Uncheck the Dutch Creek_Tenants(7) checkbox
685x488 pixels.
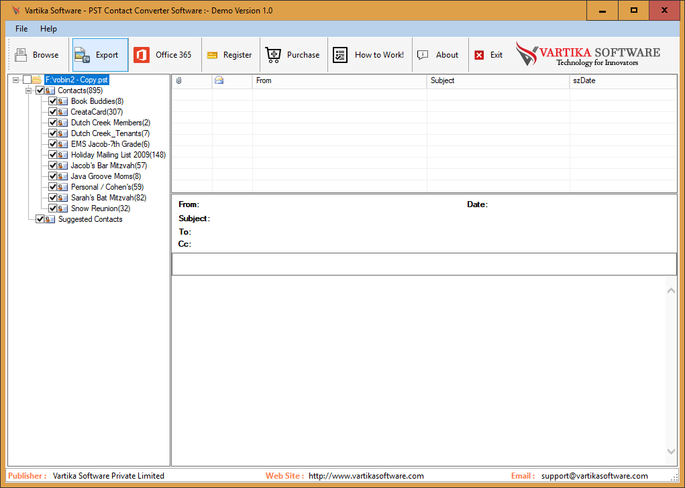point(52,133)
